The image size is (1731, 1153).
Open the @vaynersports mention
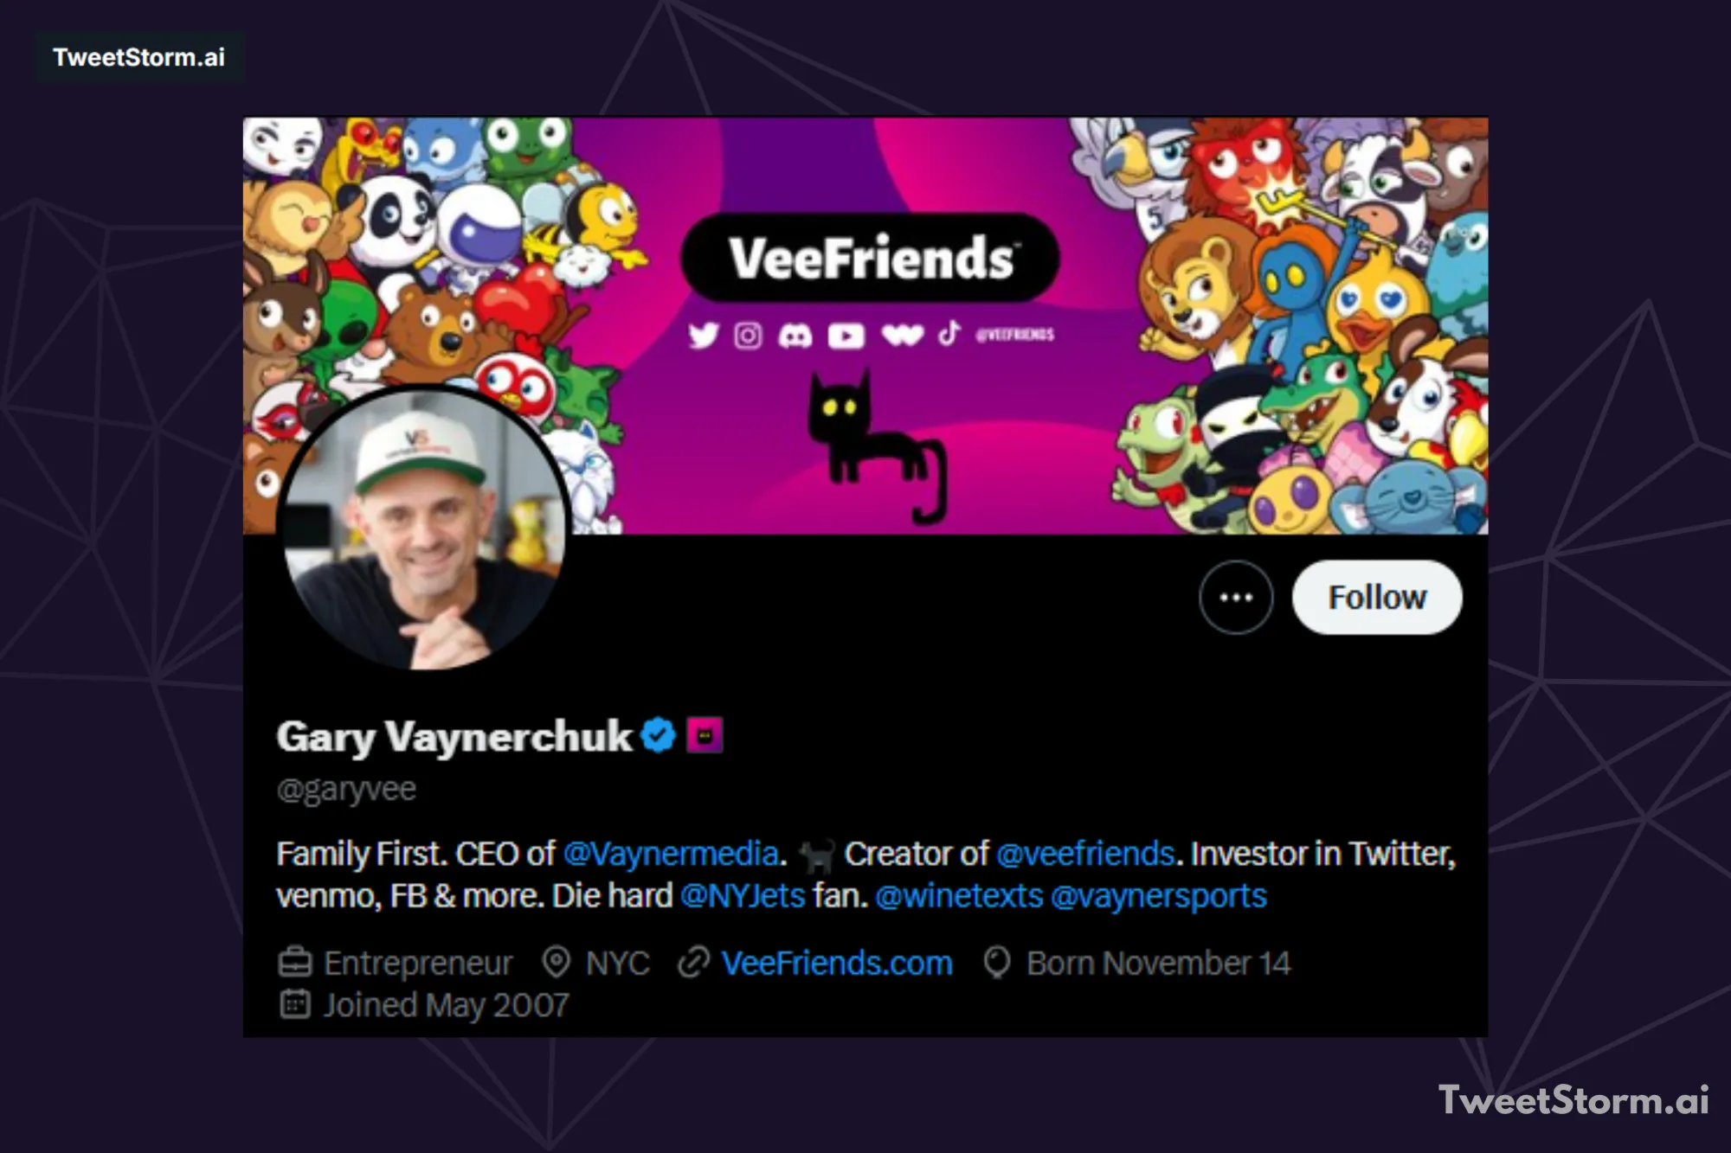[1158, 896]
